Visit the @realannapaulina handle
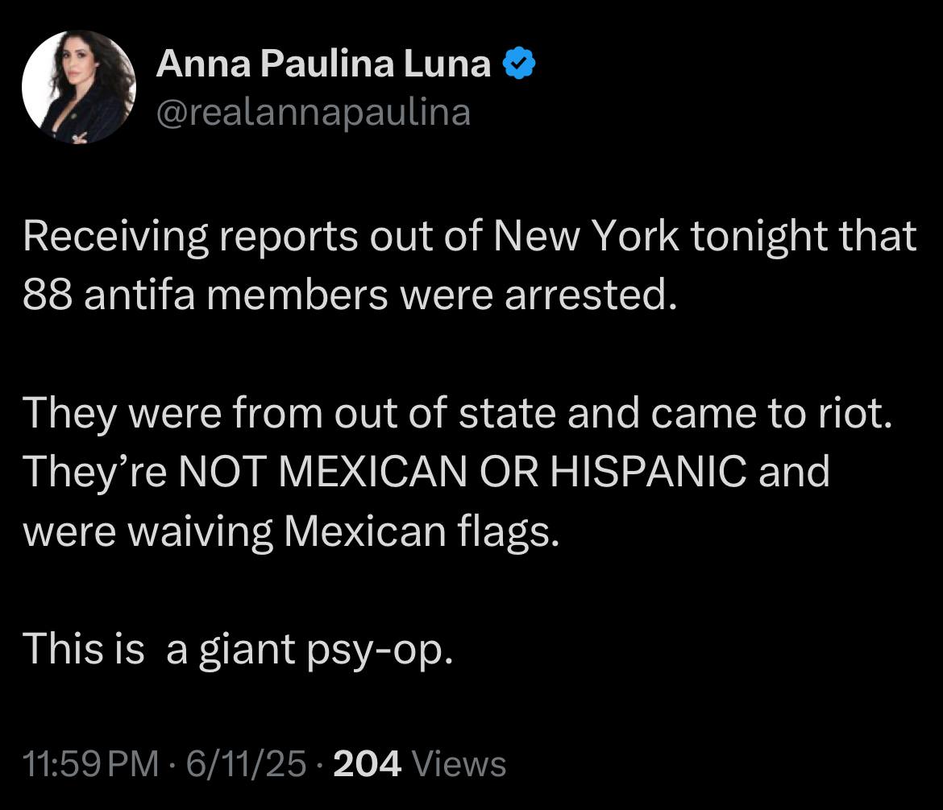 click(x=314, y=112)
